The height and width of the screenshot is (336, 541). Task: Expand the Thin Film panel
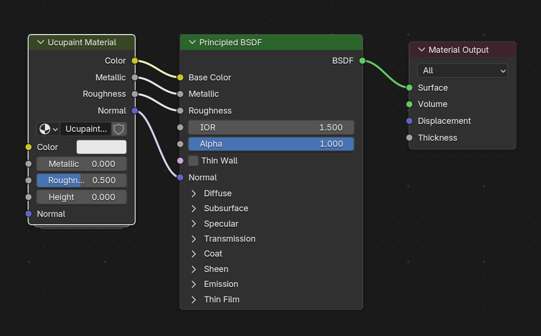[x=194, y=300]
